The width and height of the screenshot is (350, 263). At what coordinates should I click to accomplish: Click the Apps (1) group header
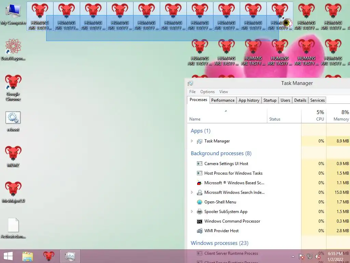coord(200,131)
